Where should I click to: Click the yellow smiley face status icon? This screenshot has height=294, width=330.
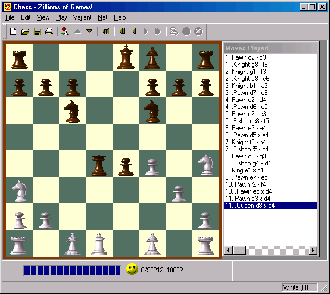tap(132, 269)
